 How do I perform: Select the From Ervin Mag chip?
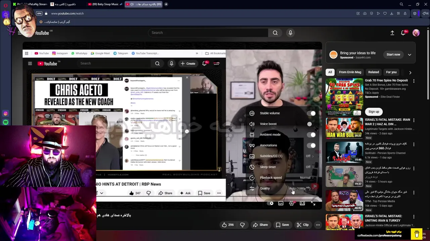point(350,72)
